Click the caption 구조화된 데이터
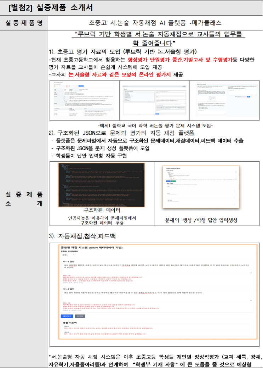This screenshot has width=263, height=368. pos(102,210)
